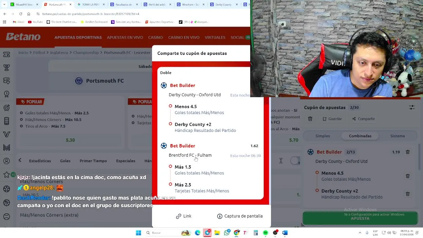Select the Combinadas tab
This screenshot has height=238, width=423.
[360, 136]
